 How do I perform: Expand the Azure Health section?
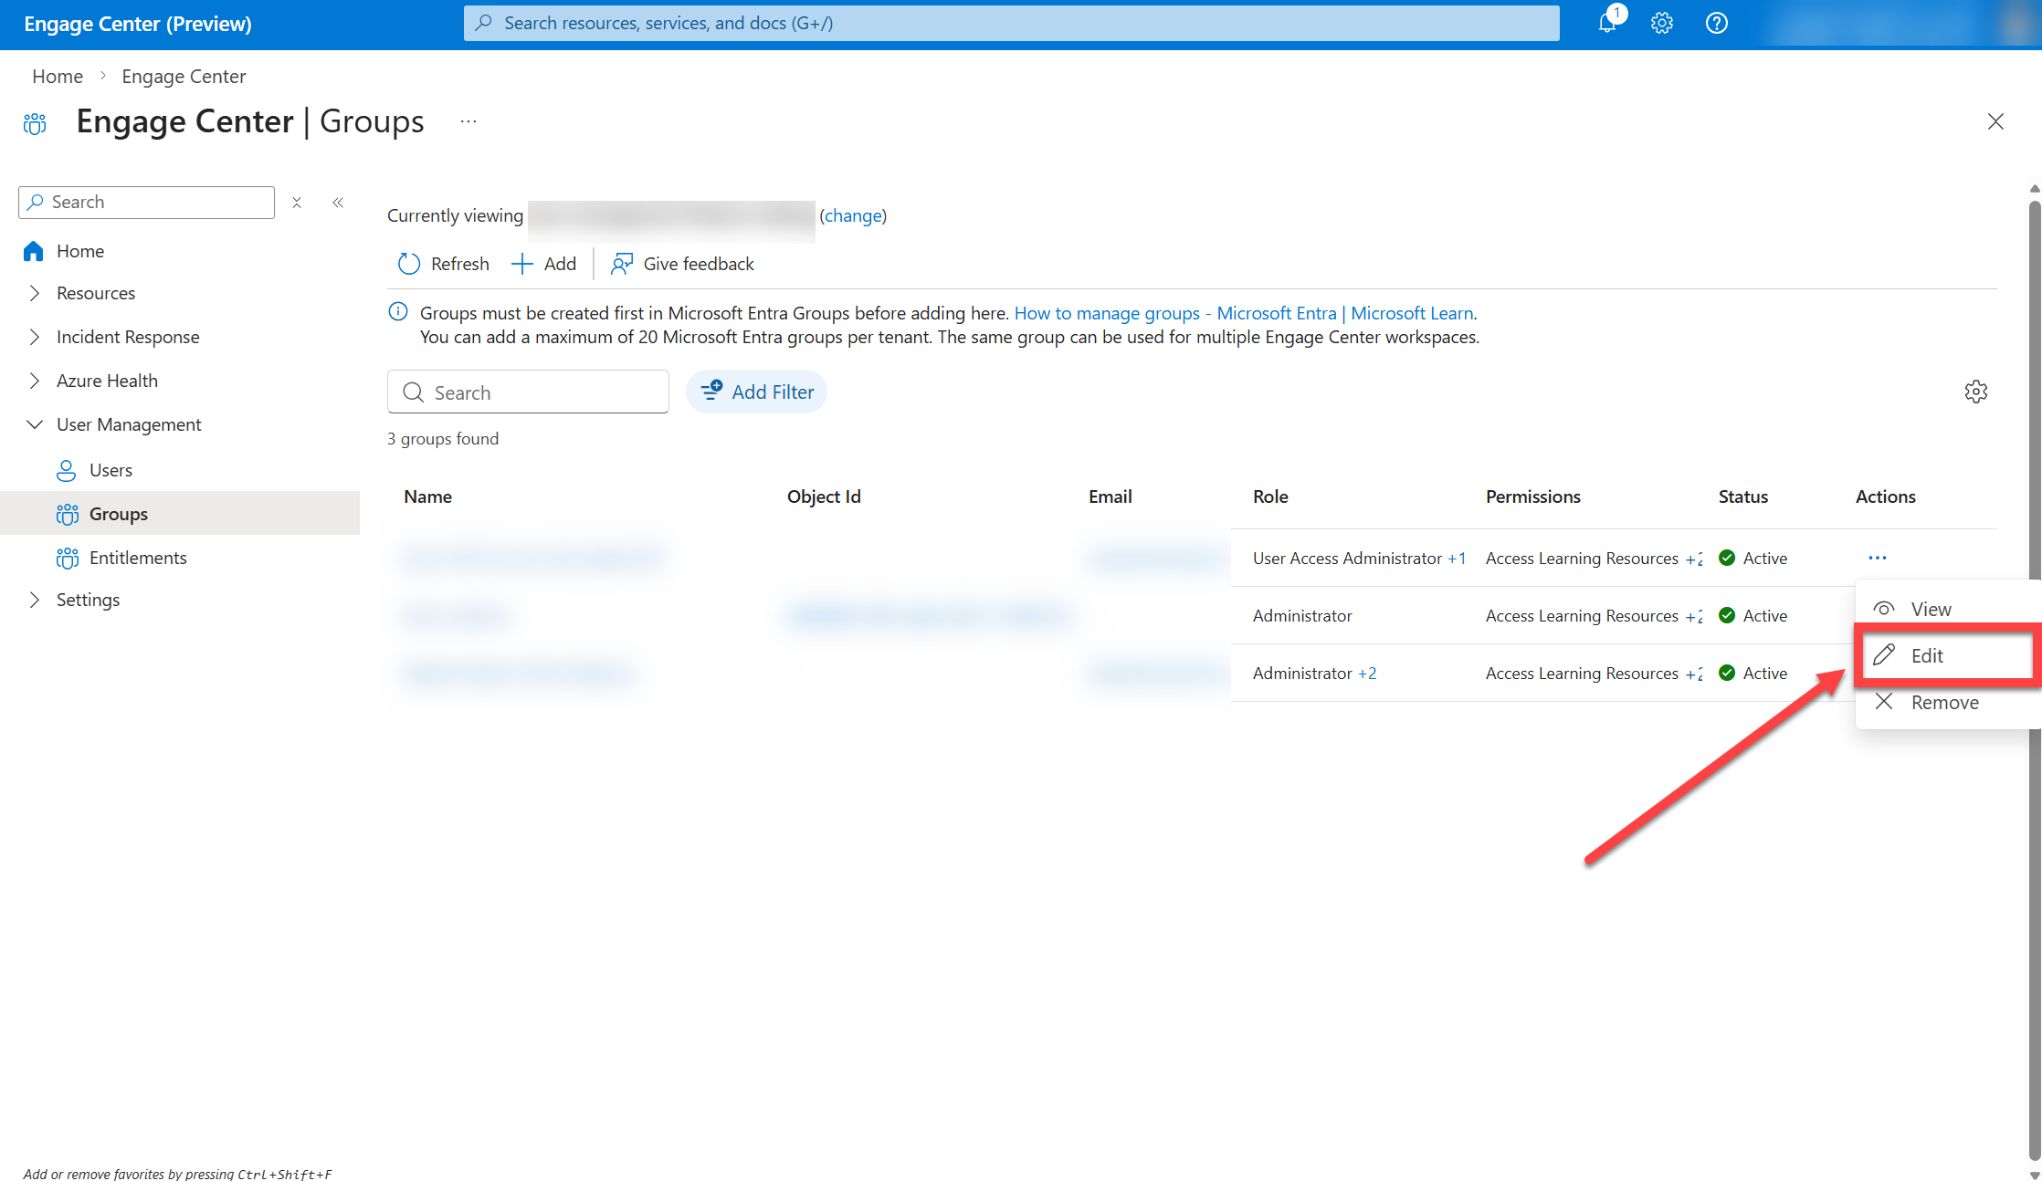point(35,381)
